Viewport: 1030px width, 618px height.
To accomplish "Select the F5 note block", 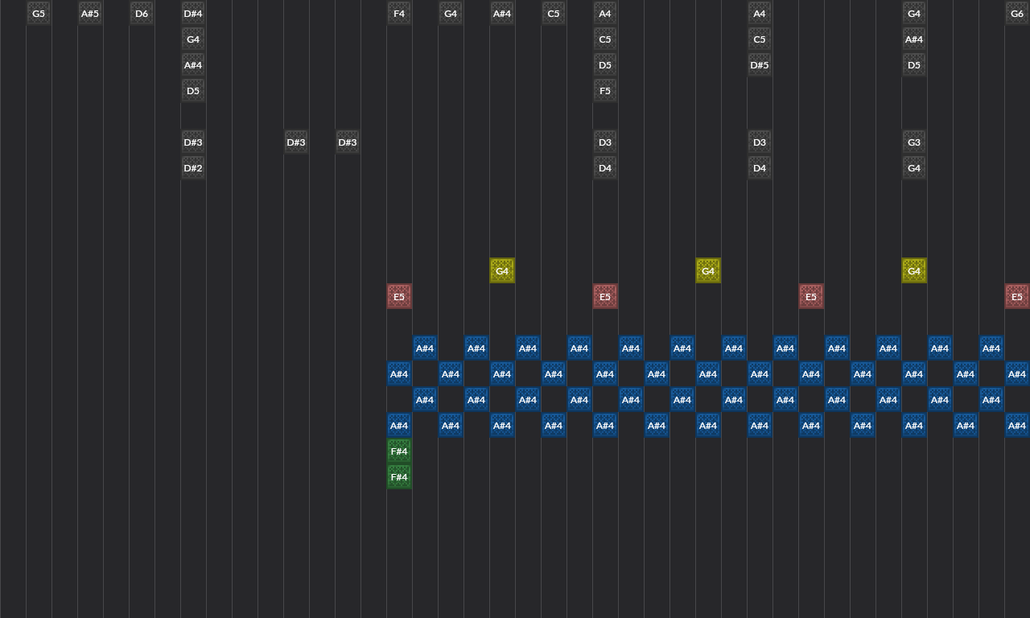I will pyautogui.click(x=605, y=91).
